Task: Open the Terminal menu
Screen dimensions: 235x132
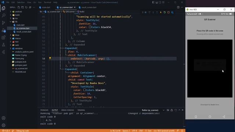Action: coord(47,2)
